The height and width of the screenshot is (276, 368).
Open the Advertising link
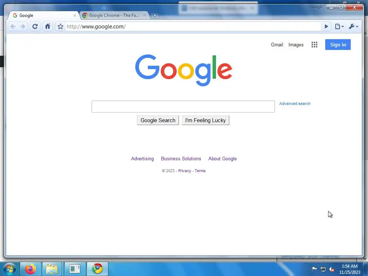[x=142, y=158]
